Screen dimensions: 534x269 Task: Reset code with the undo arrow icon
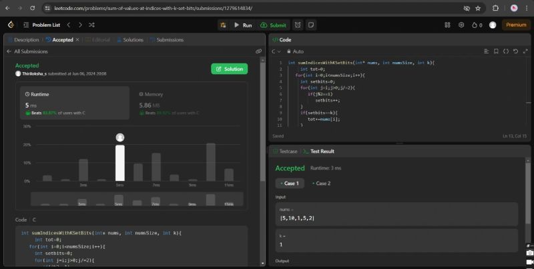pos(515,51)
